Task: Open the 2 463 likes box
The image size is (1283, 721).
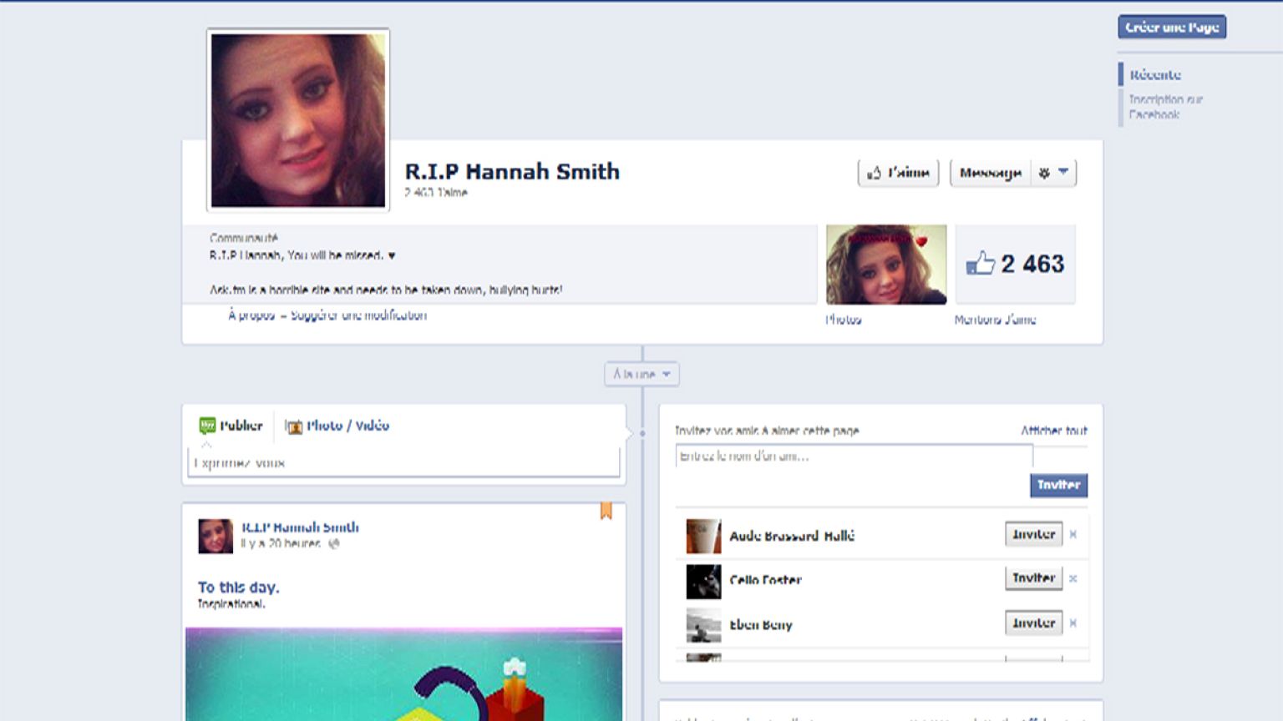Action: (x=1015, y=264)
